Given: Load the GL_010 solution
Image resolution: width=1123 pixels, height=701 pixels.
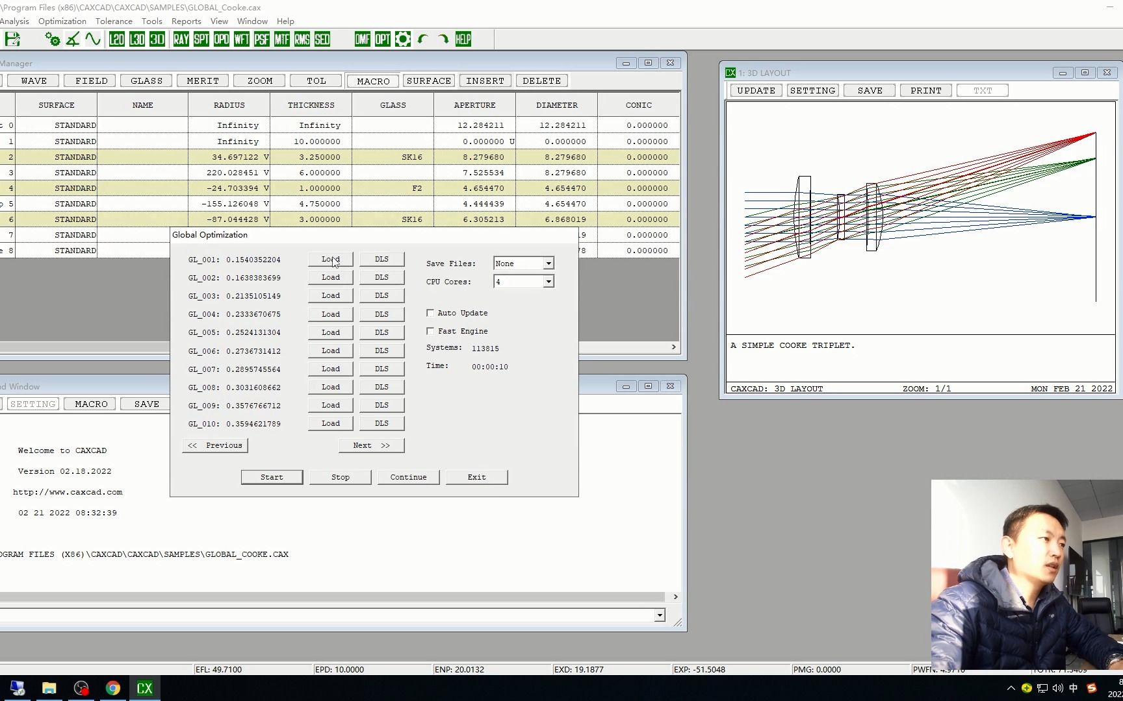Looking at the screenshot, I should (331, 423).
